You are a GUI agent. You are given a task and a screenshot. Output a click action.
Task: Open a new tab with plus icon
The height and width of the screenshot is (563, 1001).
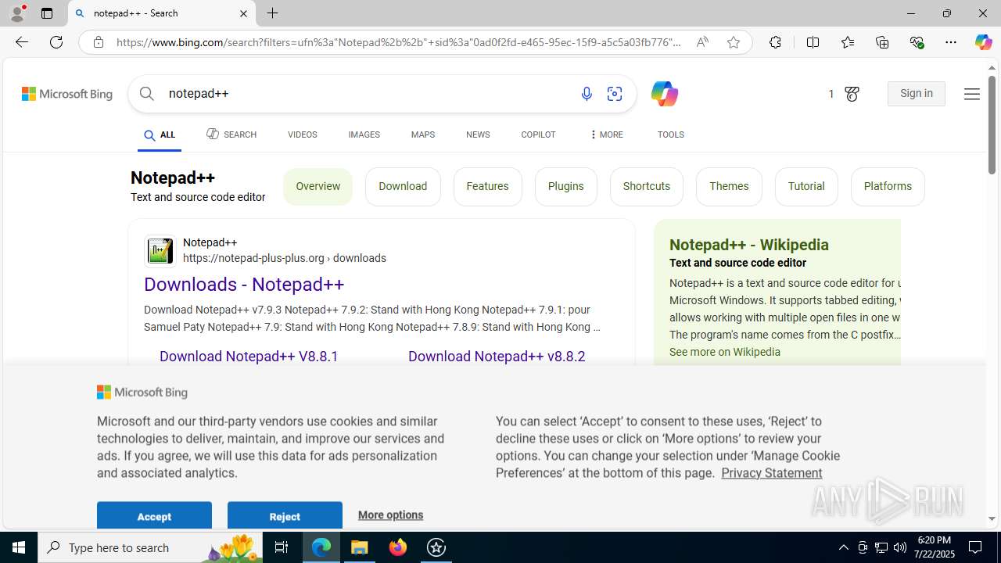[x=273, y=13]
